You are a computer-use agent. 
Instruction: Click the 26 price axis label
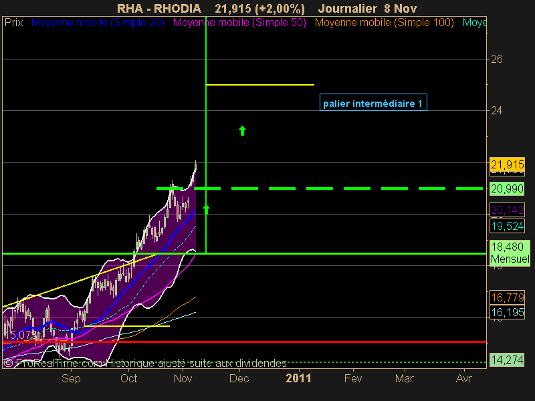coord(497,59)
